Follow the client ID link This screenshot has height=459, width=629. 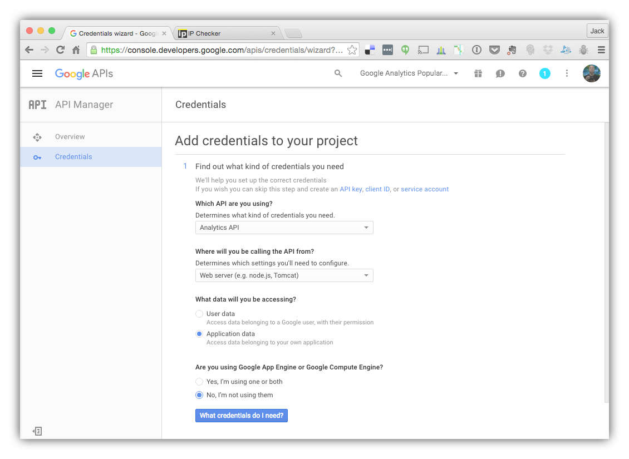pos(377,189)
